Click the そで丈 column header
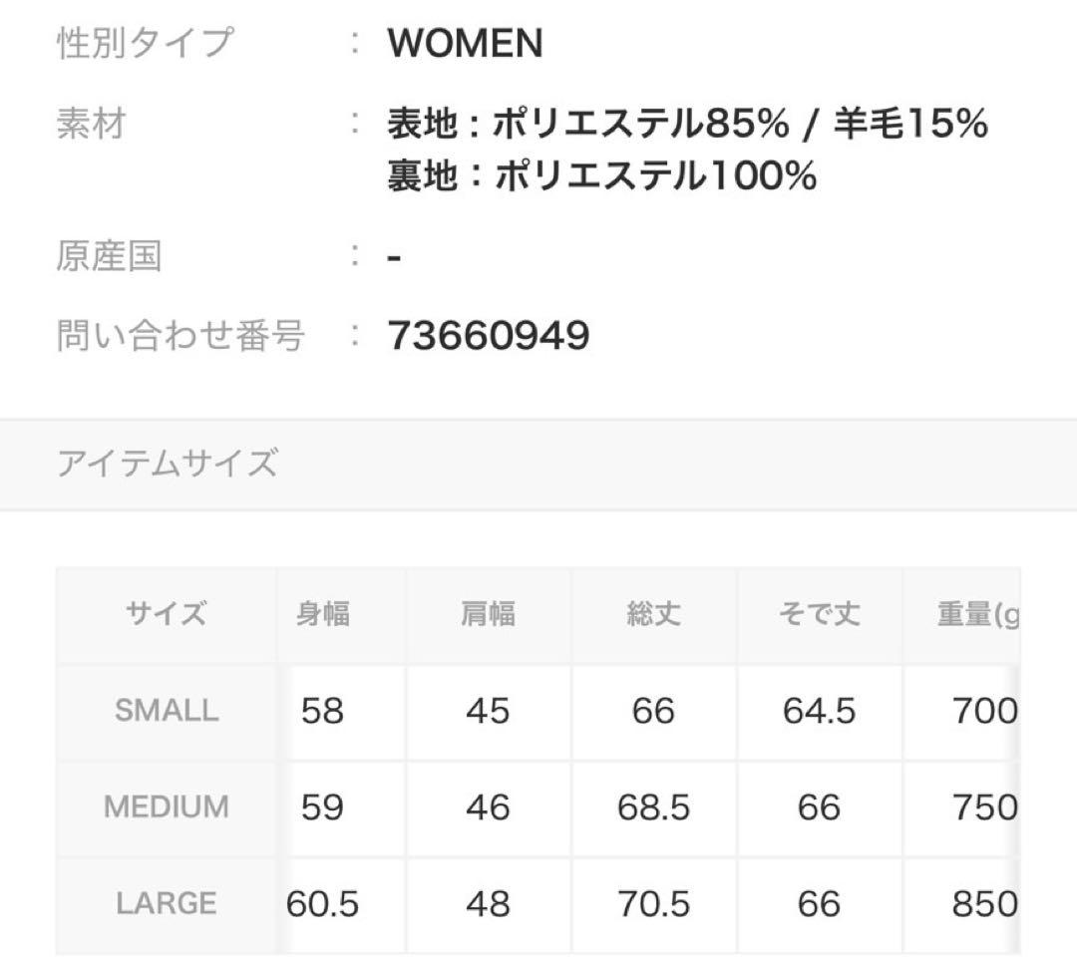This screenshot has height=957, width=1077. (x=819, y=614)
